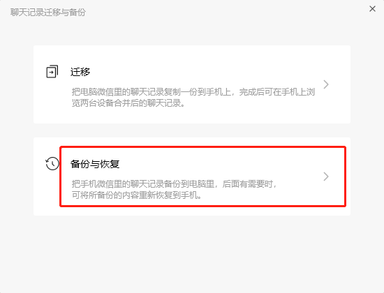This screenshot has width=384, height=293.
Task: Click description line 可将所备份的内容重新恢复到手机
Action: (x=136, y=195)
